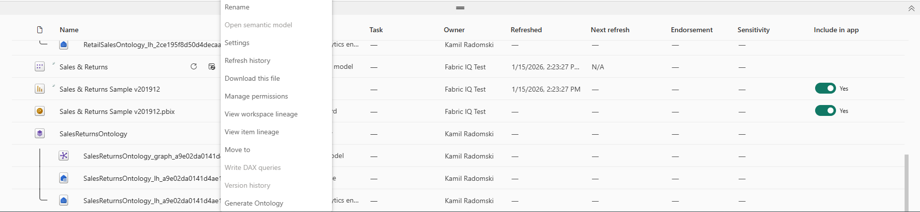Click the report icon for Sales & Returns Sample v201912
Image resolution: width=920 pixels, height=212 pixels.
pos(40,89)
